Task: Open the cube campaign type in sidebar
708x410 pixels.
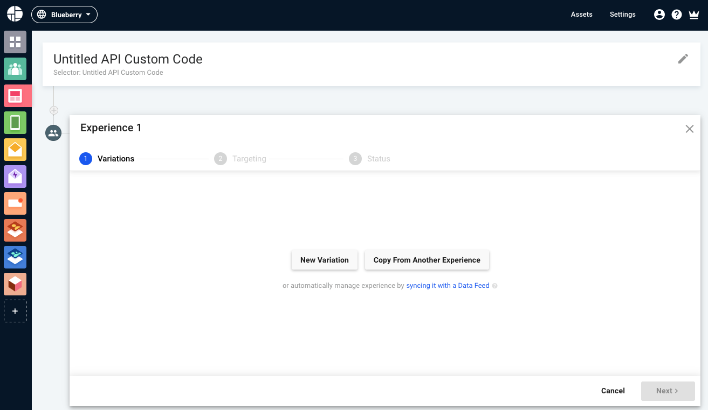Action: (15, 284)
